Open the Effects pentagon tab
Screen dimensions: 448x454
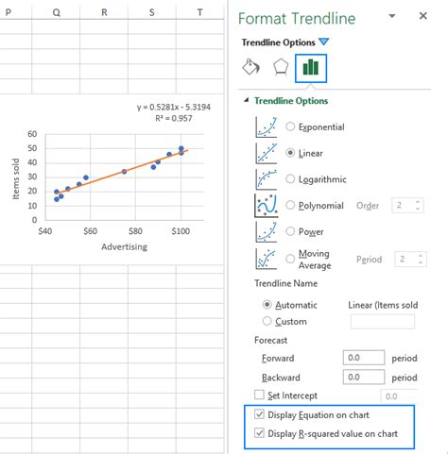pos(280,67)
